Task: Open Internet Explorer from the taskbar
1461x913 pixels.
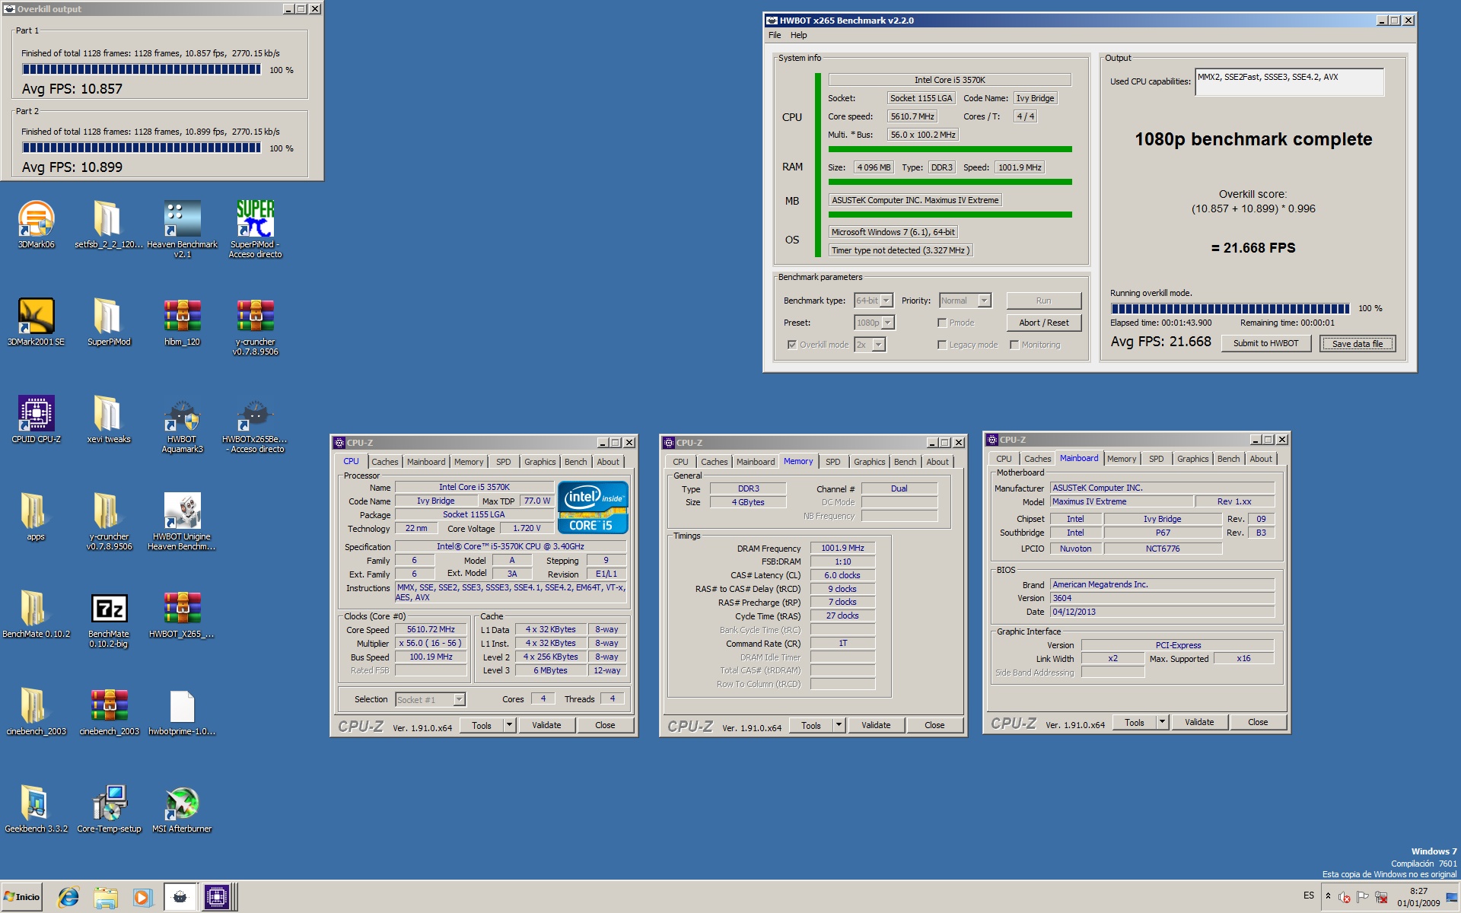Action: [68, 897]
